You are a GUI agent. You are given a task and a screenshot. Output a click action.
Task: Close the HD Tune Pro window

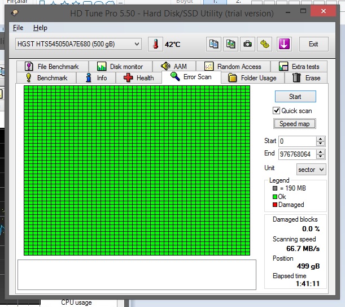click(x=323, y=11)
